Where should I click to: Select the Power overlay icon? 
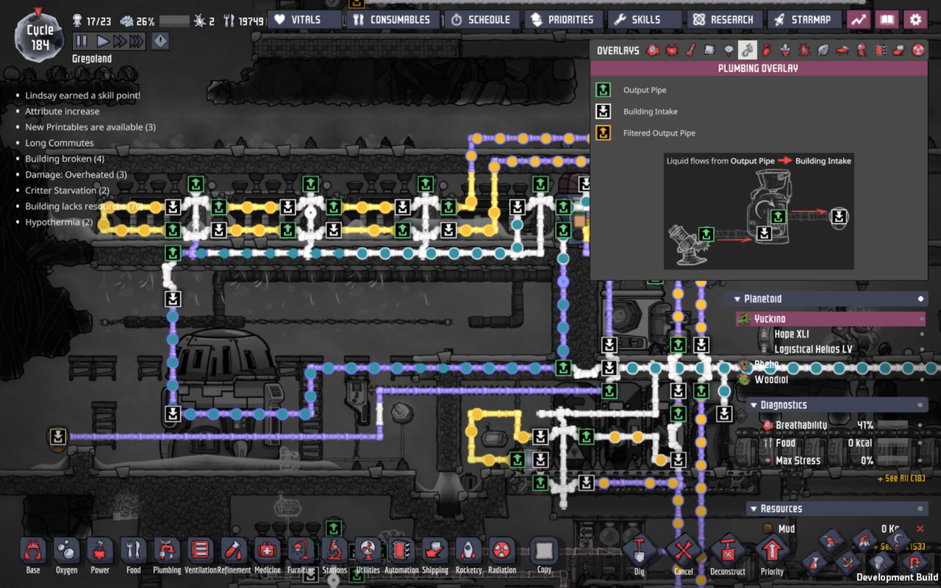click(671, 51)
